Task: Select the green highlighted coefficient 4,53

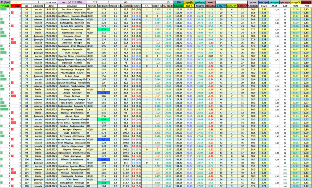Action: tap(103, 29)
